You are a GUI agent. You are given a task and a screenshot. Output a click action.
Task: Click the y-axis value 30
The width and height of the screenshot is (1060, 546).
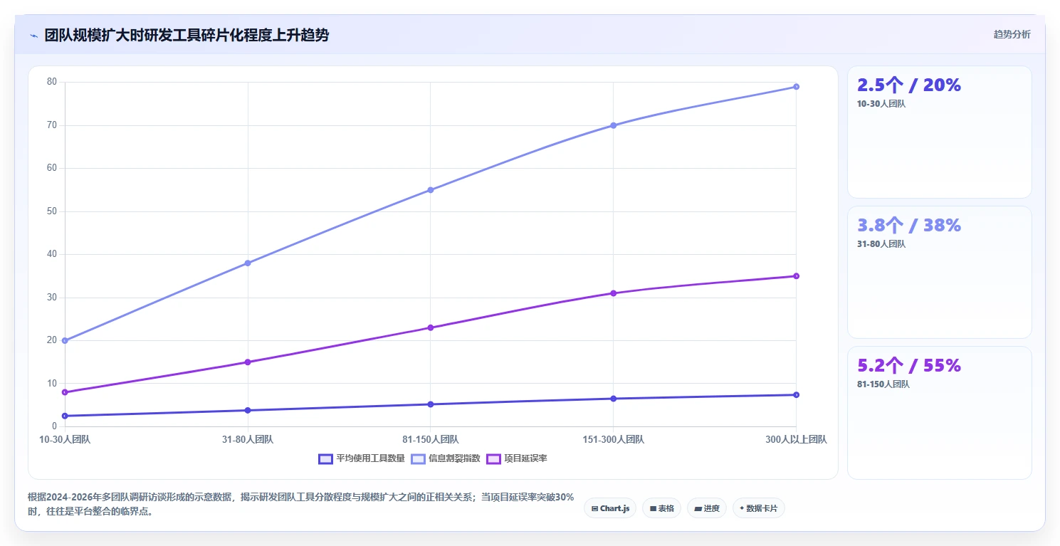[x=52, y=298]
